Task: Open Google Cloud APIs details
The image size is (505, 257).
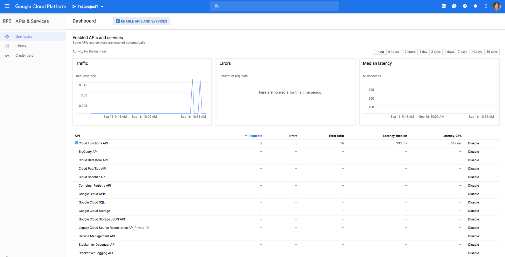Action: [92, 194]
